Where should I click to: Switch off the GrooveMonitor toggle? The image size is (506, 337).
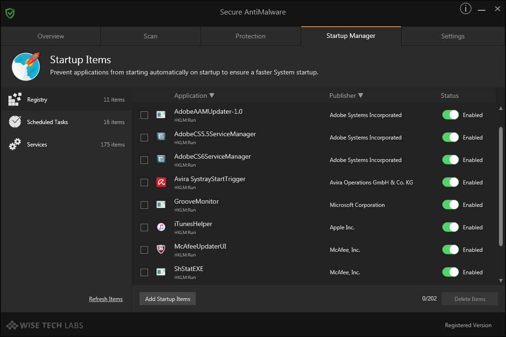coord(450,205)
